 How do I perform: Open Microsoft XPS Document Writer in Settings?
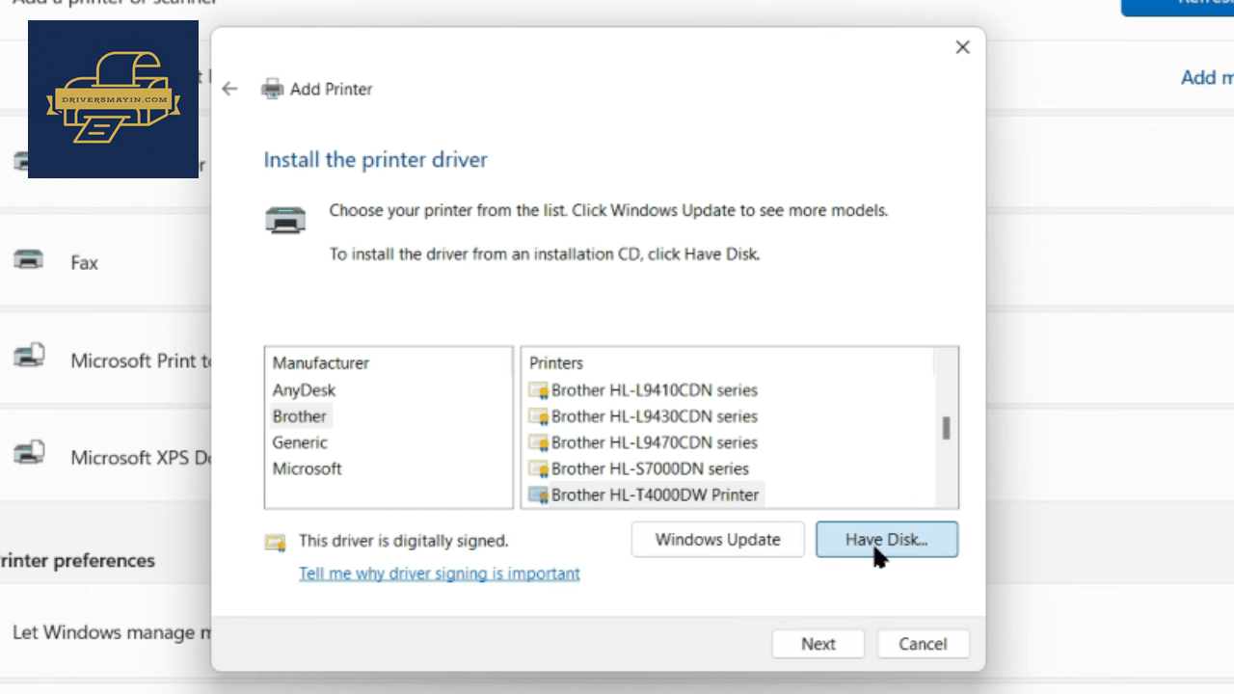tap(141, 458)
